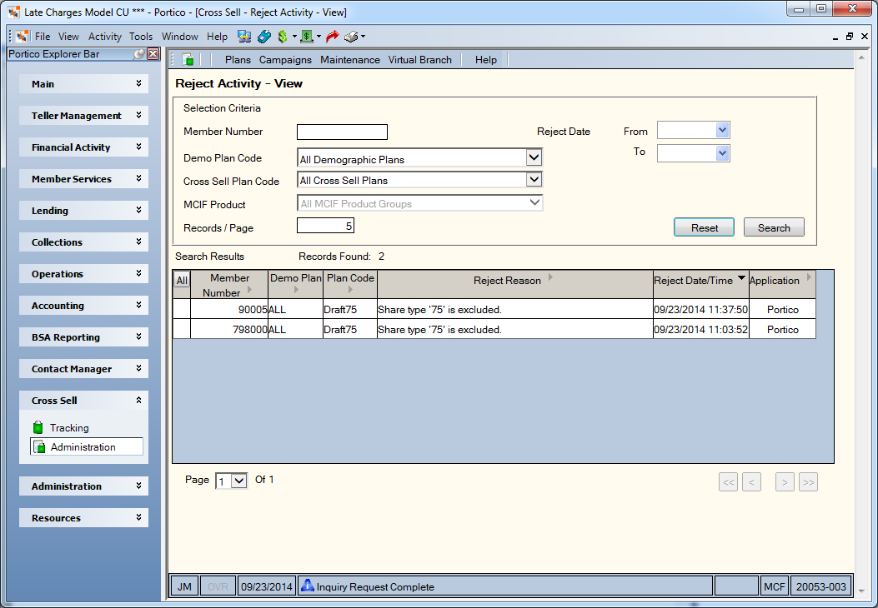Expand the Teller Management section
Viewport: 878px width, 608px height.
click(83, 115)
